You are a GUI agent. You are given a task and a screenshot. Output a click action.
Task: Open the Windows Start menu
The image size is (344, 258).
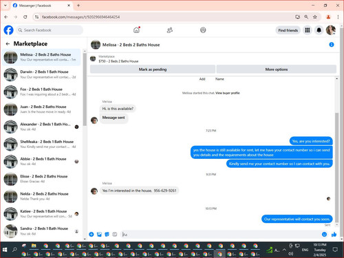[5, 250]
